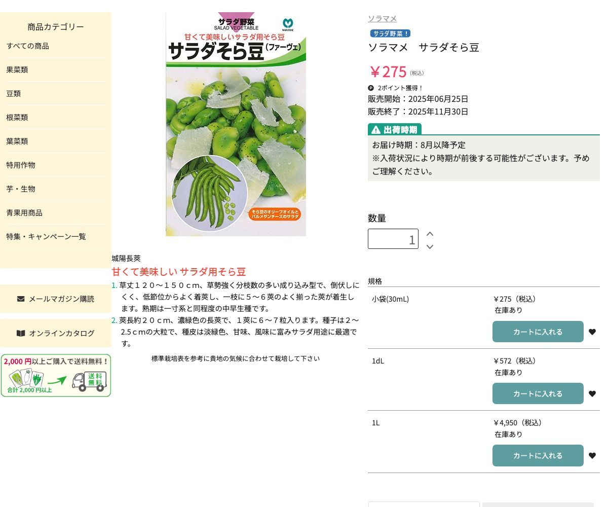
Task: Click the heart icon next to the 1dL option
Action: [x=592, y=393]
